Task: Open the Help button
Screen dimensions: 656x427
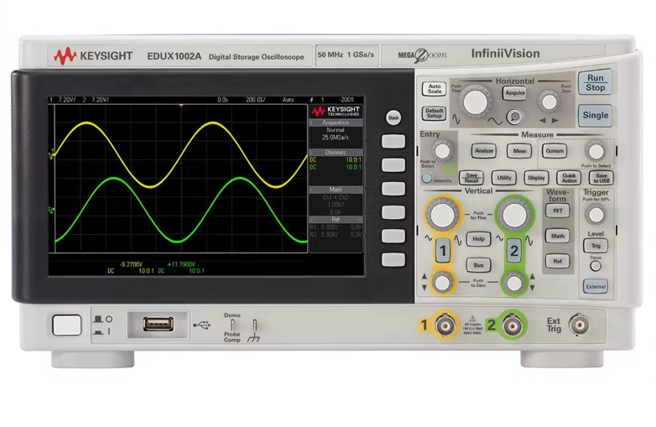Action: pyautogui.click(x=478, y=239)
